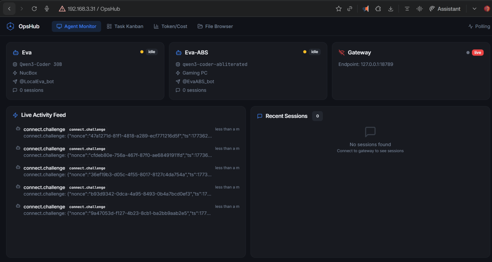492x262 pixels.
Task: Open the Token/Cost tab
Action: [x=171, y=26]
